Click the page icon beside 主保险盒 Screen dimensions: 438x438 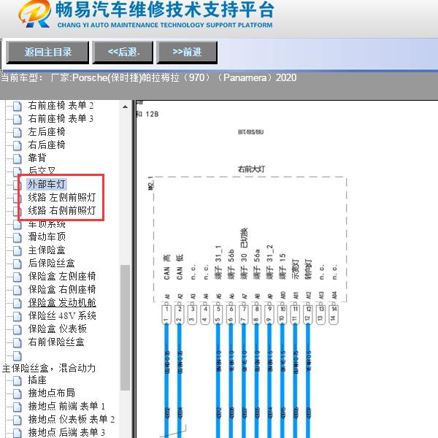(x=18, y=250)
